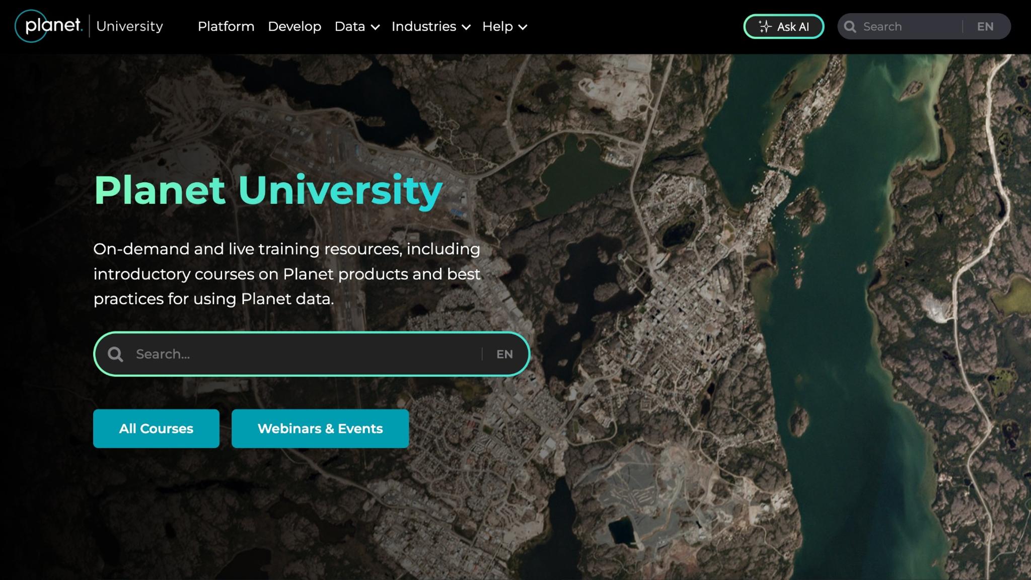Click the Data menu chevron arrow
Viewport: 1031px width, 580px height.
click(x=375, y=27)
